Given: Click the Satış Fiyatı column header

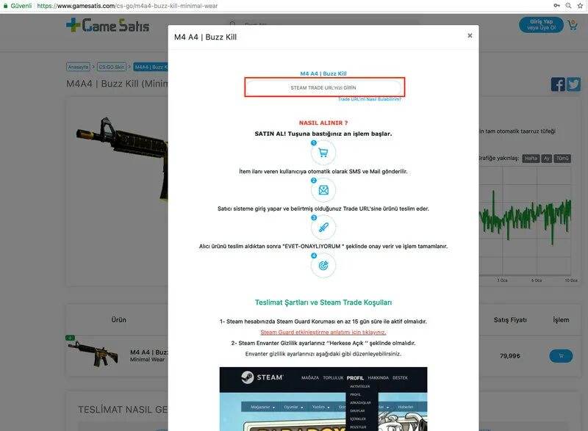Looking at the screenshot, I should tap(510, 320).
